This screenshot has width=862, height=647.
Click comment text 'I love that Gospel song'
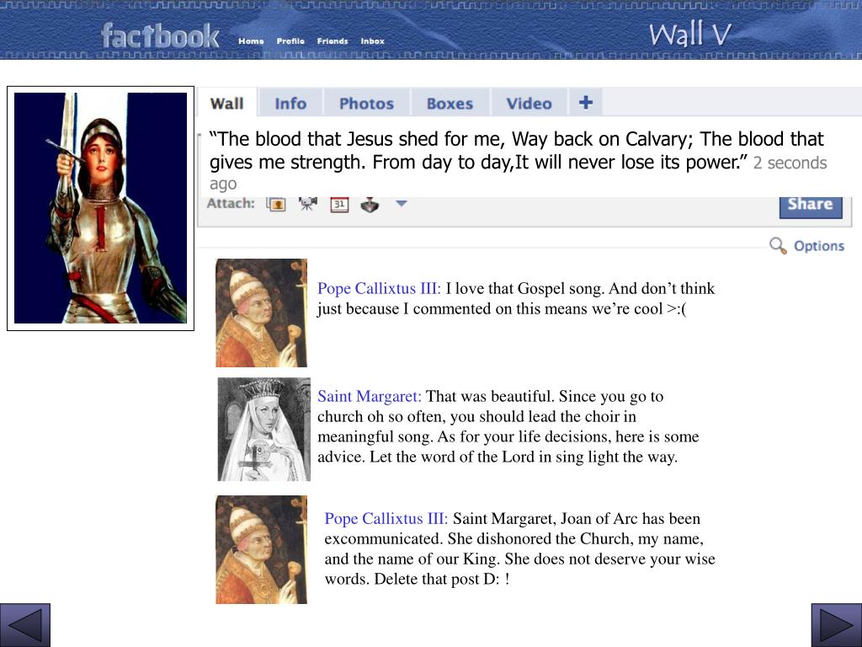pyautogui.click(x=524, y=288)
